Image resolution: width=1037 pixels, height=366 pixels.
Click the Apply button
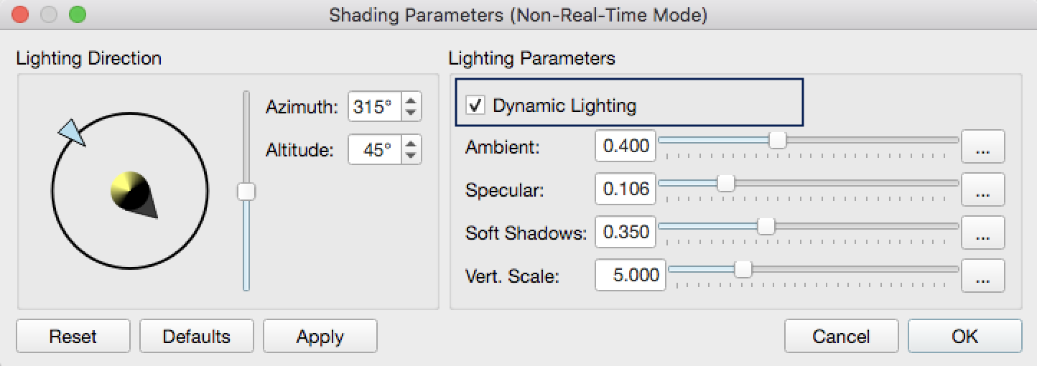tap(320, 337)
